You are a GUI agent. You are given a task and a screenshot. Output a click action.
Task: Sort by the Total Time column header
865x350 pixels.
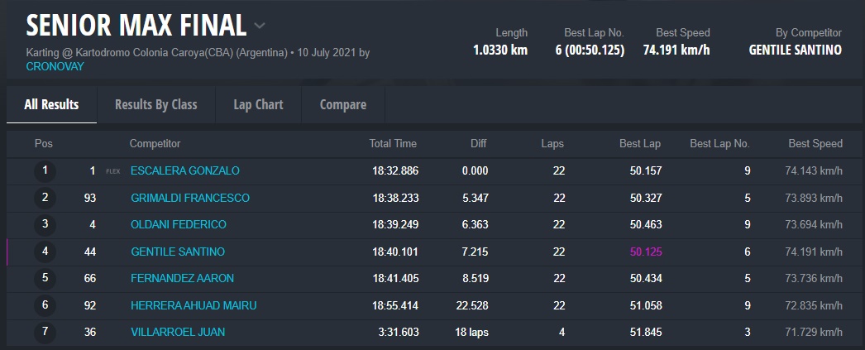(x=393, y=143)
